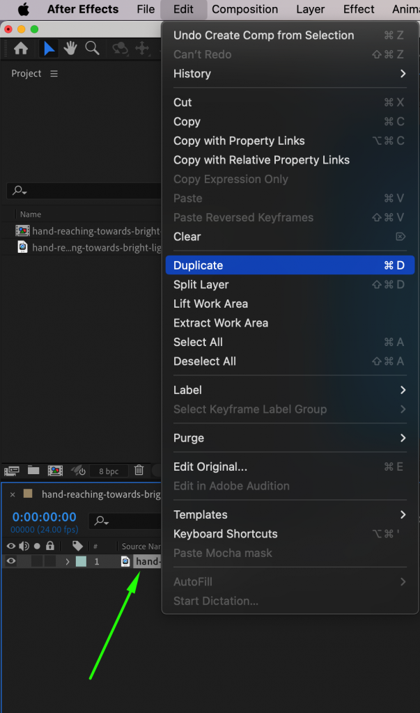Click the Project panel search field
The image size is (420, 713).
tap(84, 191)
